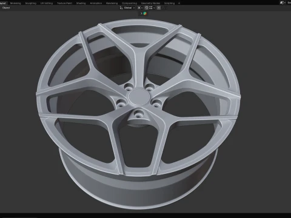Expand the chevron beside the colorful sphere icon

(x=141, y=13)
